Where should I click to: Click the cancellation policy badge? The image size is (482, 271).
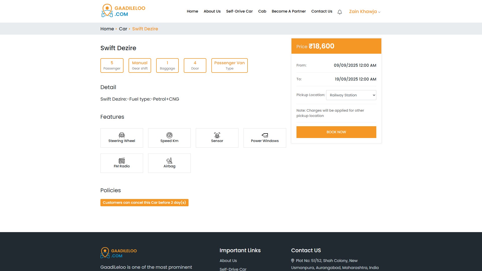(x=144, y=202)
